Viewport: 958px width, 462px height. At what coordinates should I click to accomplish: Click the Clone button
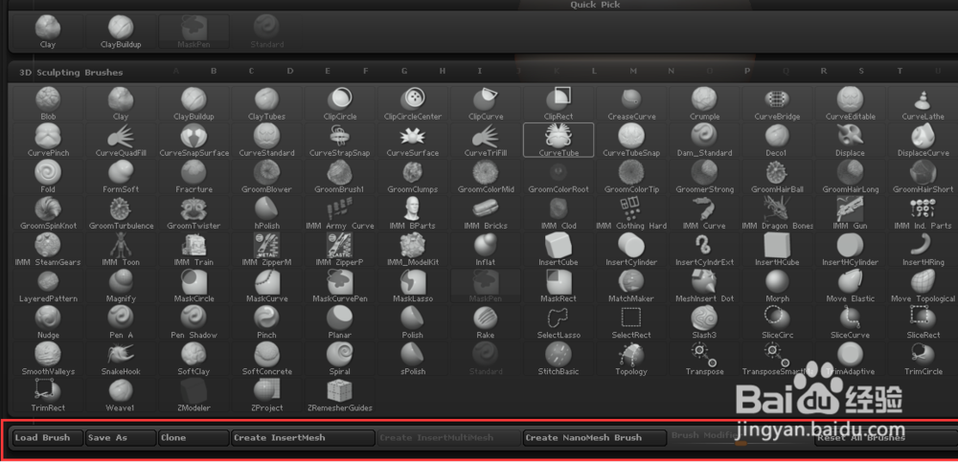(x=194, y=437)
